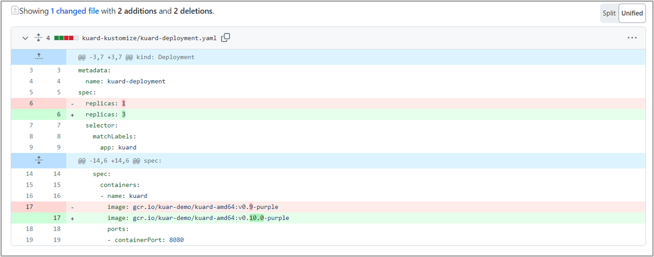Select the Unified diff view
This screenshot has width=654, height=257.
coord(632,13)
